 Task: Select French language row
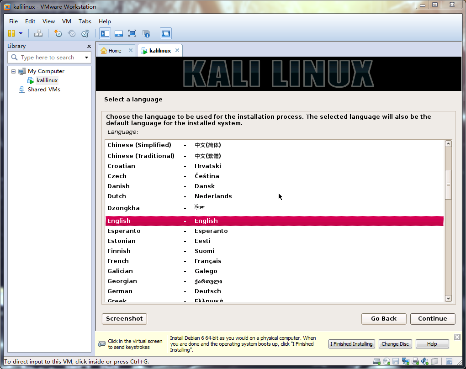(x=274, y=261)
